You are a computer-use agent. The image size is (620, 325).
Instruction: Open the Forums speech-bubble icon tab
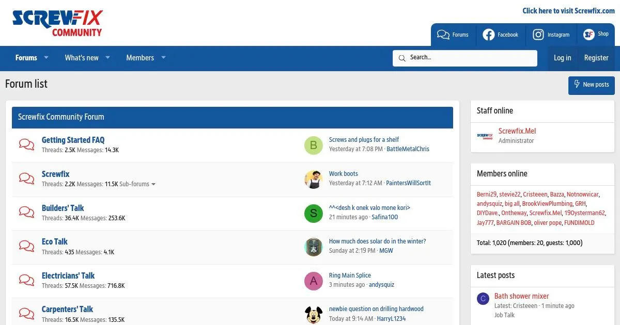453,35
